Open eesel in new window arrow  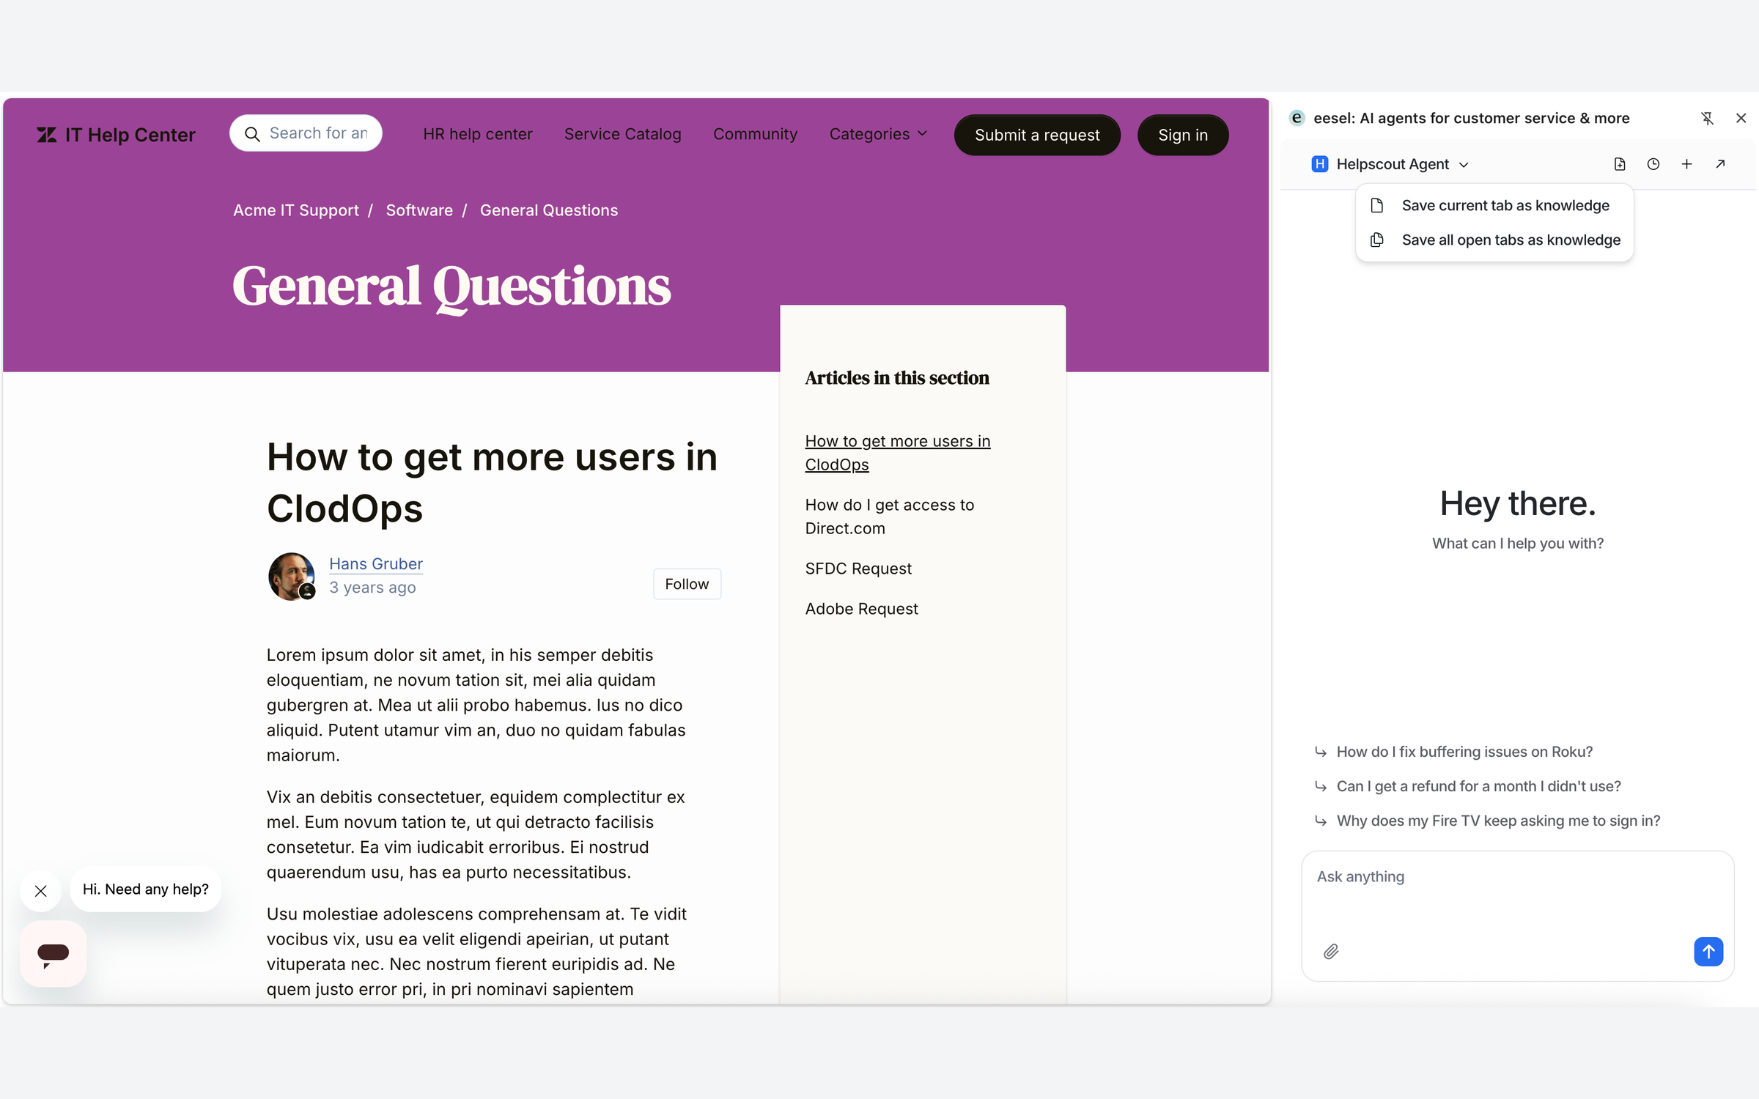coord(1720,164)
